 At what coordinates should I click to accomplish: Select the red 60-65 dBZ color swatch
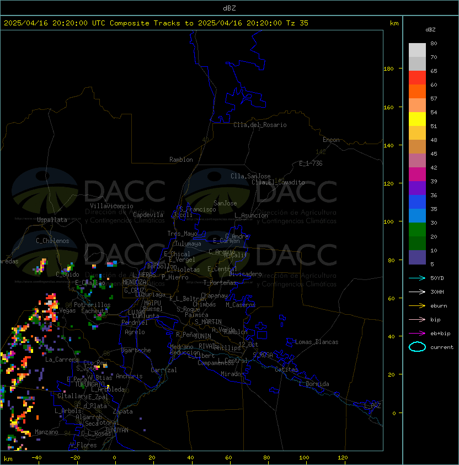417,77
